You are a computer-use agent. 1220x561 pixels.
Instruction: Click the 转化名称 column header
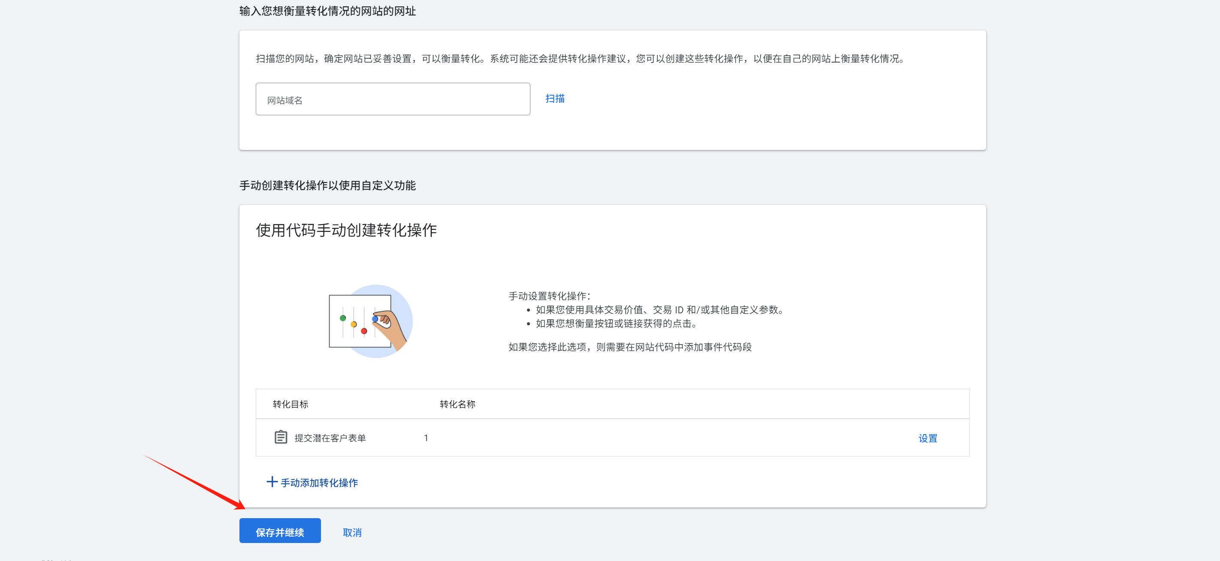(x=457, y=404)
